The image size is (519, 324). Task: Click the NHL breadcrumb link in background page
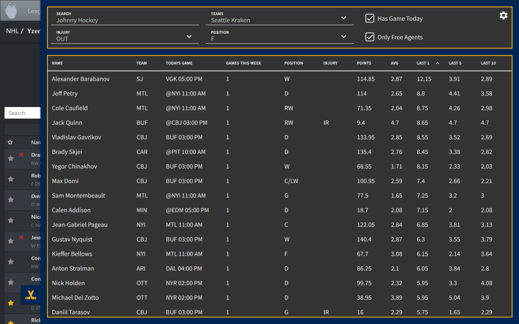(12, 31)
